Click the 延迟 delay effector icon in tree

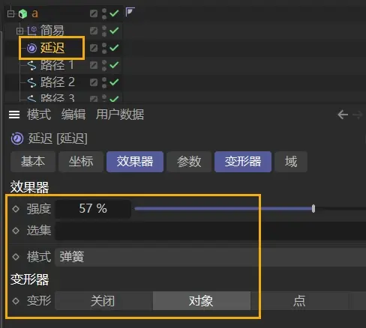tap(31, 48)
